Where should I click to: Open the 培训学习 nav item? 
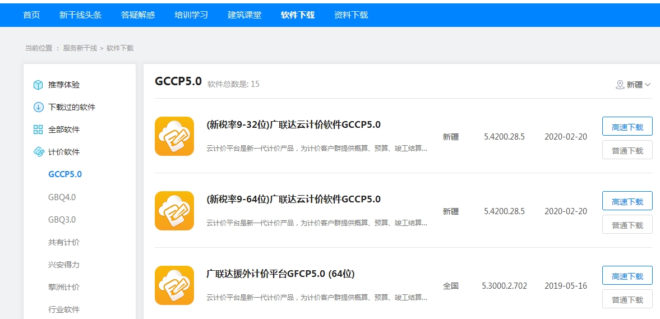(x=192, y=15)
